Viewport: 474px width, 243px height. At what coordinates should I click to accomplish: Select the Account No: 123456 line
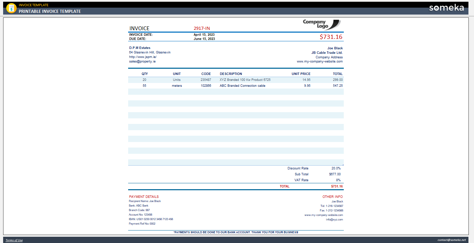point(140,215)
